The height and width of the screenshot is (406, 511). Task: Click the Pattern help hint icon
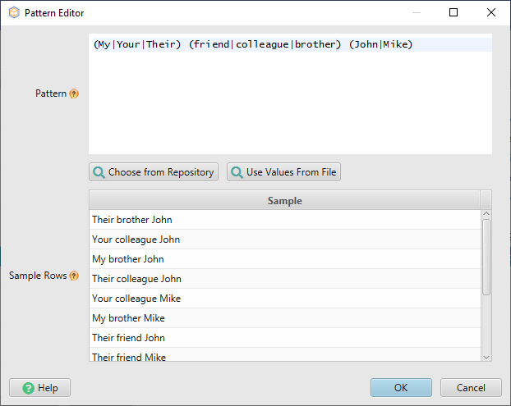74,94
